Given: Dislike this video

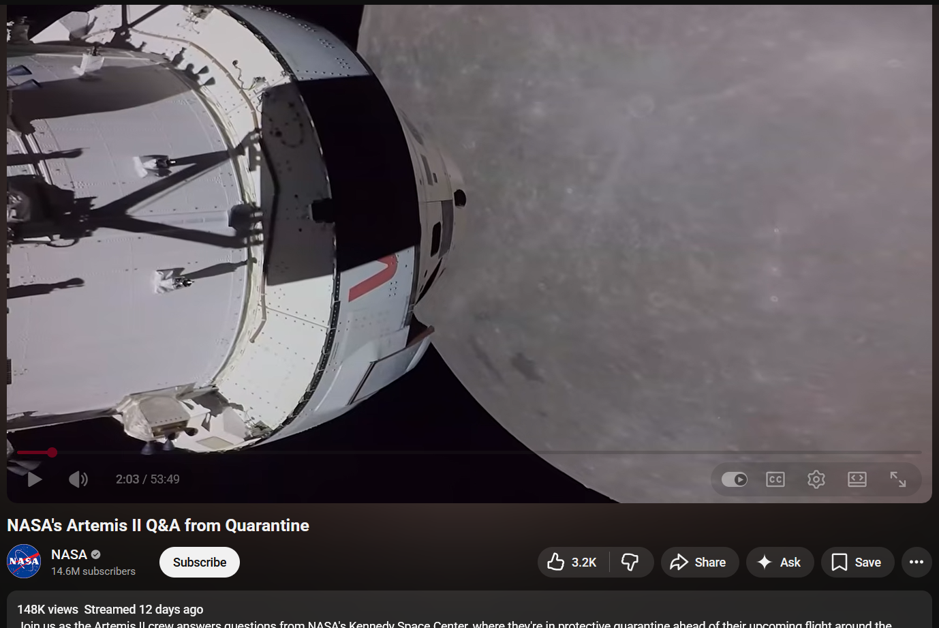Looking at the screenshot, I should [631, 563].
